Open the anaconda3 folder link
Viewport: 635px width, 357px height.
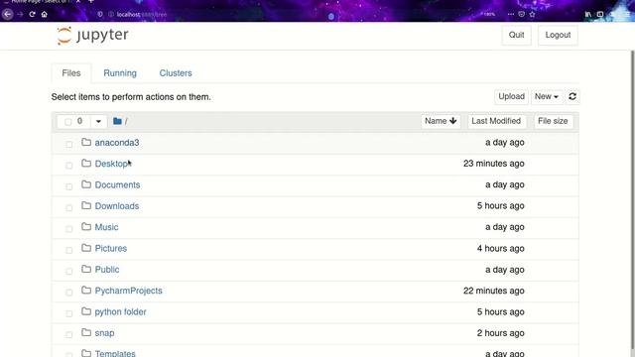click(x=117, y=143)
